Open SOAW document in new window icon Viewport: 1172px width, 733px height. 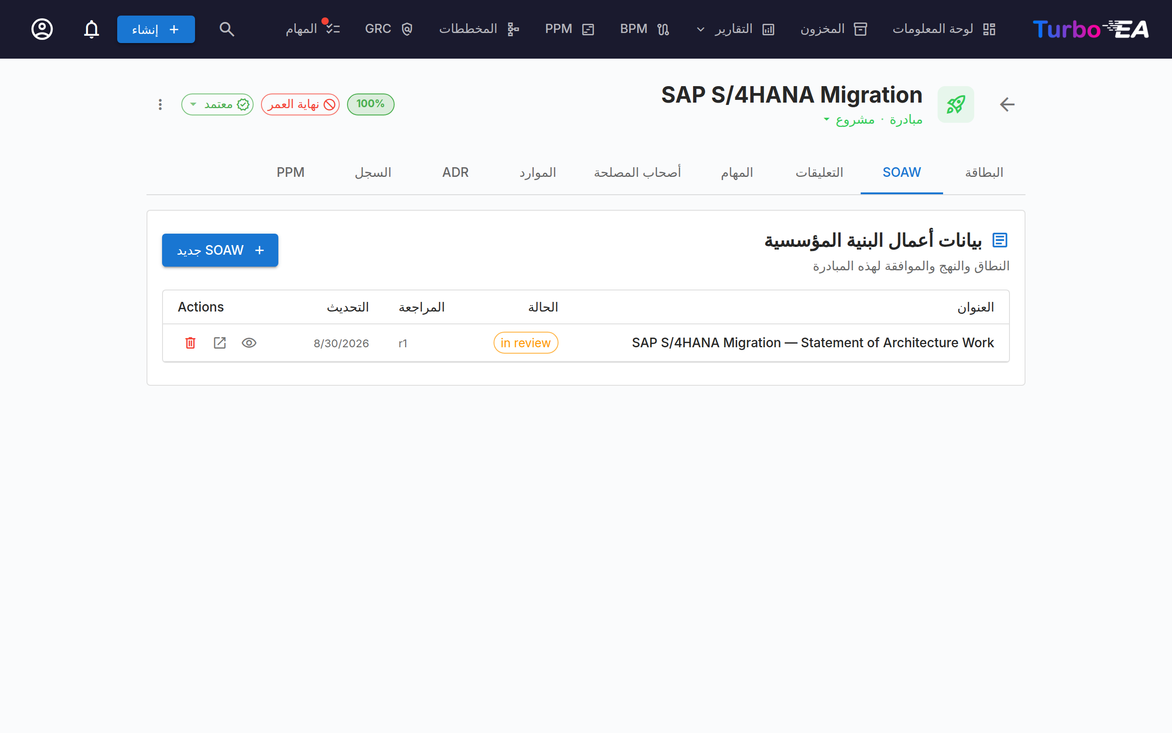pyautogui.click(x=220, y=343)
